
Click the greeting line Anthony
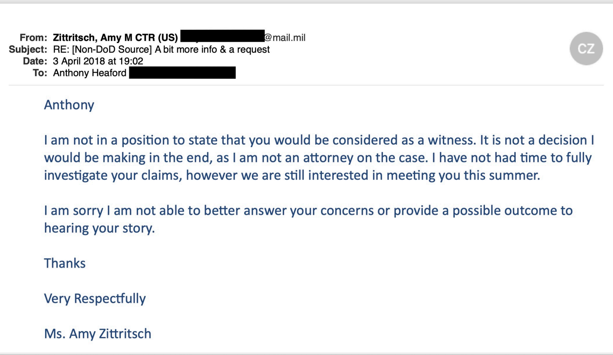(x=69, y=105)
